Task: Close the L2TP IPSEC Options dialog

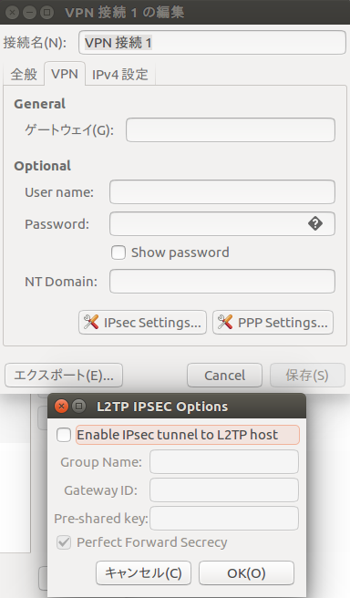Action: coord(61,407)
